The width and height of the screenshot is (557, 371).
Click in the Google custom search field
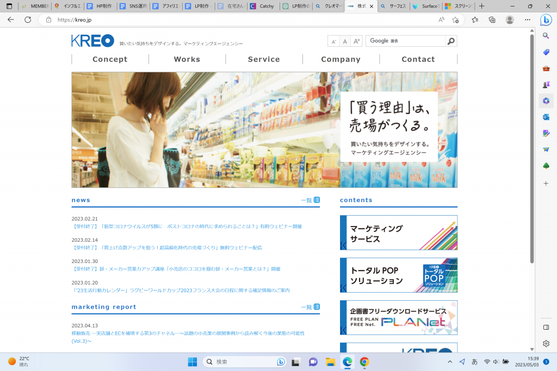pos(405,41)
